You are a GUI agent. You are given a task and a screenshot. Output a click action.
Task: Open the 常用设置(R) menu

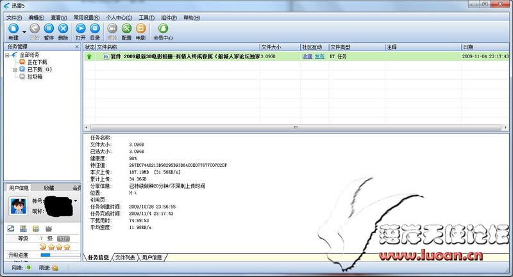87,18
